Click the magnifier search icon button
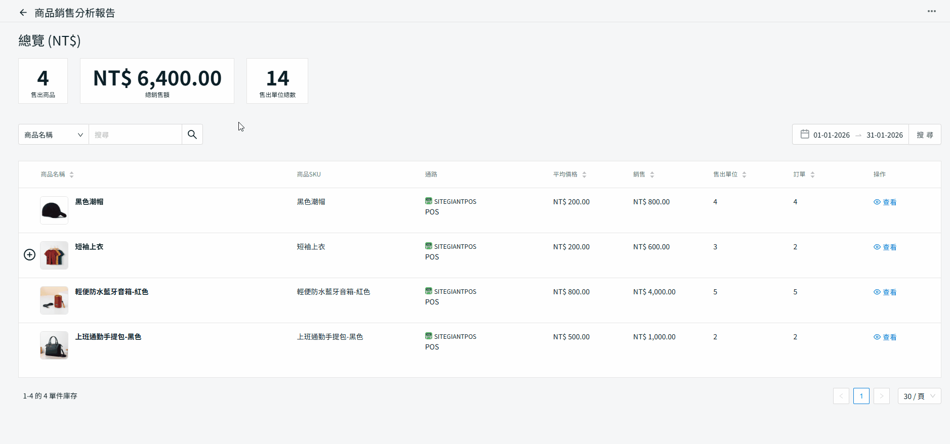 (x=192, y=135)
